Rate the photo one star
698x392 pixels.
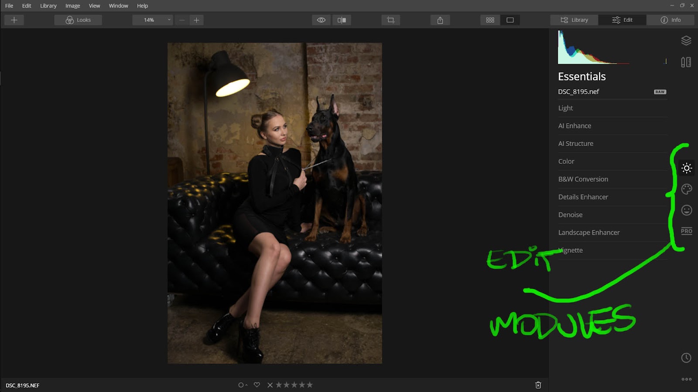pyautogui.click(x=279, y=385)
